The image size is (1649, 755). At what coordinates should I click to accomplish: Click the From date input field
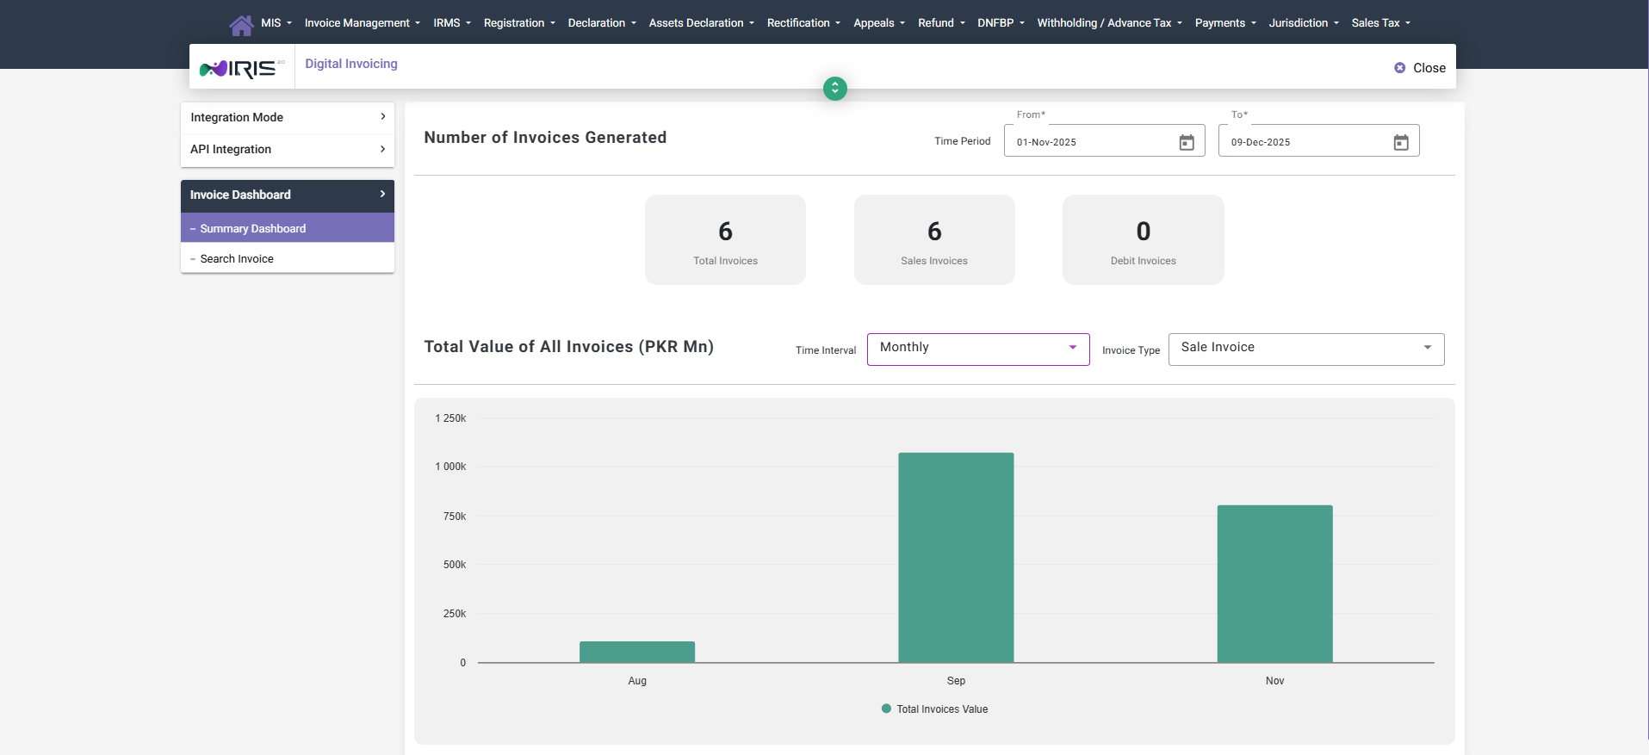coord(1089,142)
